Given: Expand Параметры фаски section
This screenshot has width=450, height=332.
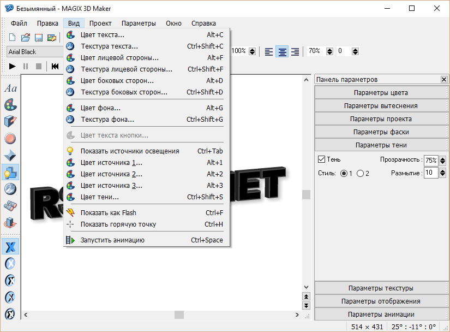Looking at the screenshot, I should click(x=381, y=132).
